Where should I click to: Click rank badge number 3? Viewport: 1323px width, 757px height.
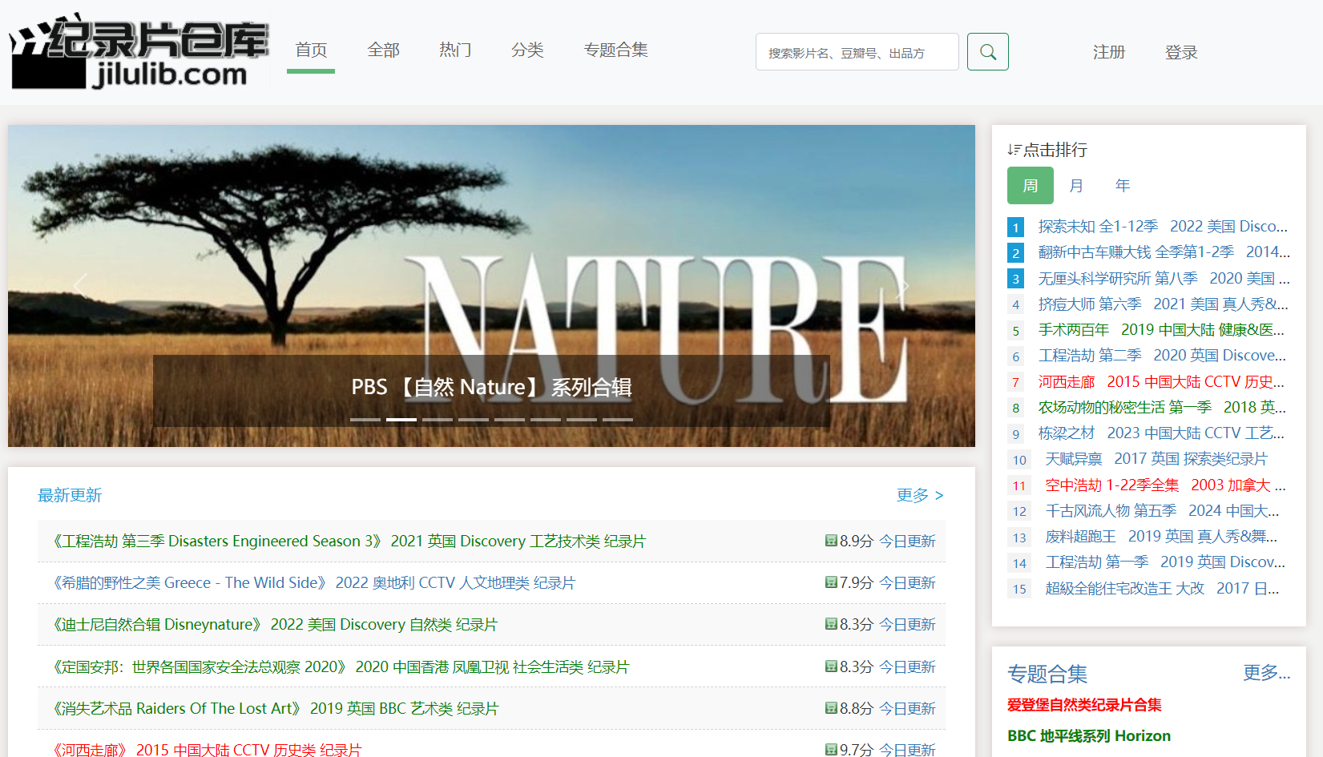tap(1015, 279)
